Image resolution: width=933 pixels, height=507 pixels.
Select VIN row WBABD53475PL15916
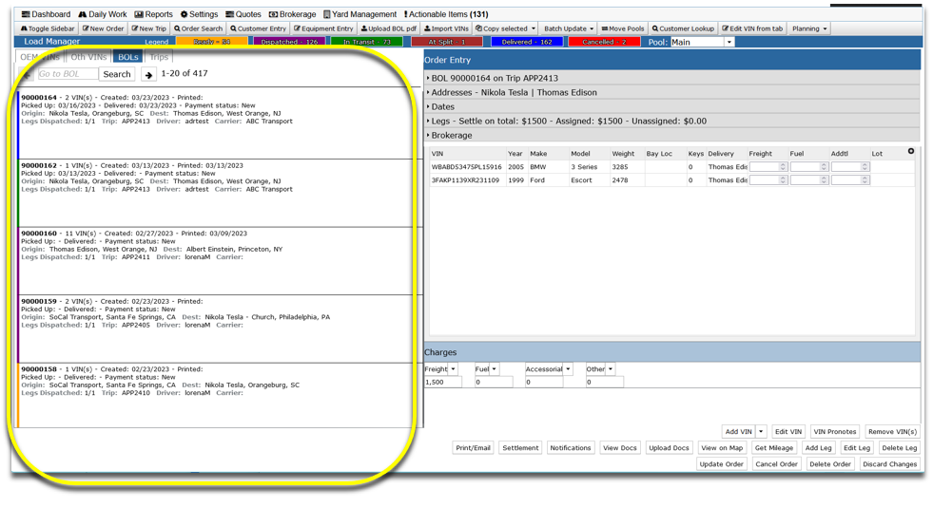672,167
